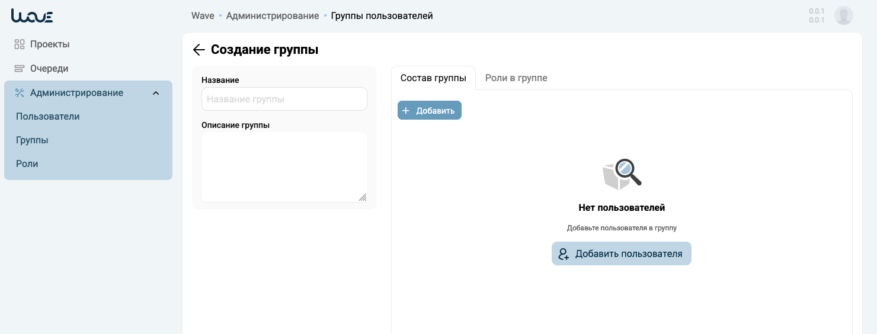This screenshot has height=334, width=877.
Task: Open Роли in the sidebar
Action: 27,164
